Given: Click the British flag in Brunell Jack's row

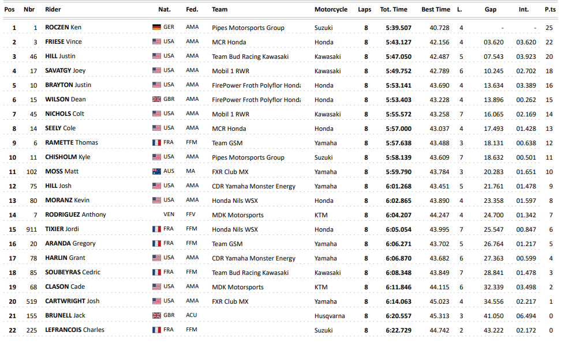Looking at the screenshot, I should pyautogui.click(x=156, y=315).
